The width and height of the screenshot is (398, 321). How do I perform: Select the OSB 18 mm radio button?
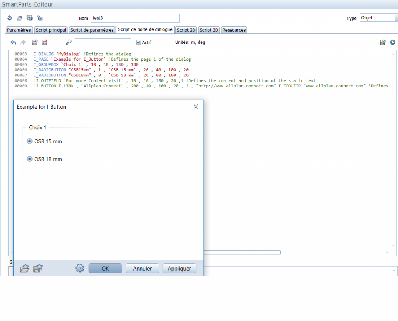point(30,159)
